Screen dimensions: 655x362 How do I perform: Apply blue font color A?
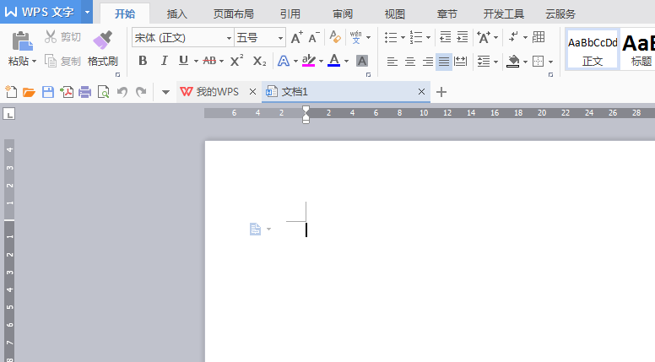coord(333,61)
